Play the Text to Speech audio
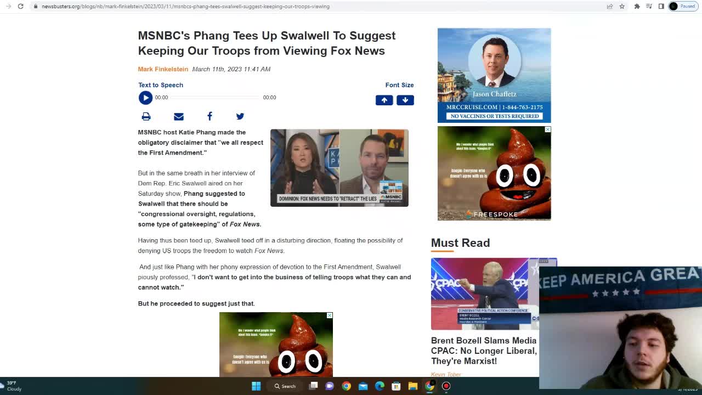 click(x=145, y=98)
